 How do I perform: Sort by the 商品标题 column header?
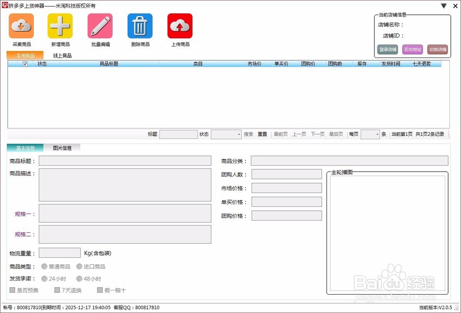coord(109,64)
